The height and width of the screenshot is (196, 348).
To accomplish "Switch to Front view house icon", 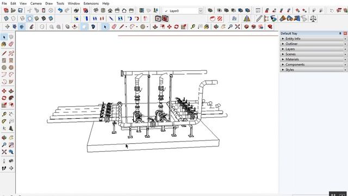I will pyautogui.click(x=110, y=10).
